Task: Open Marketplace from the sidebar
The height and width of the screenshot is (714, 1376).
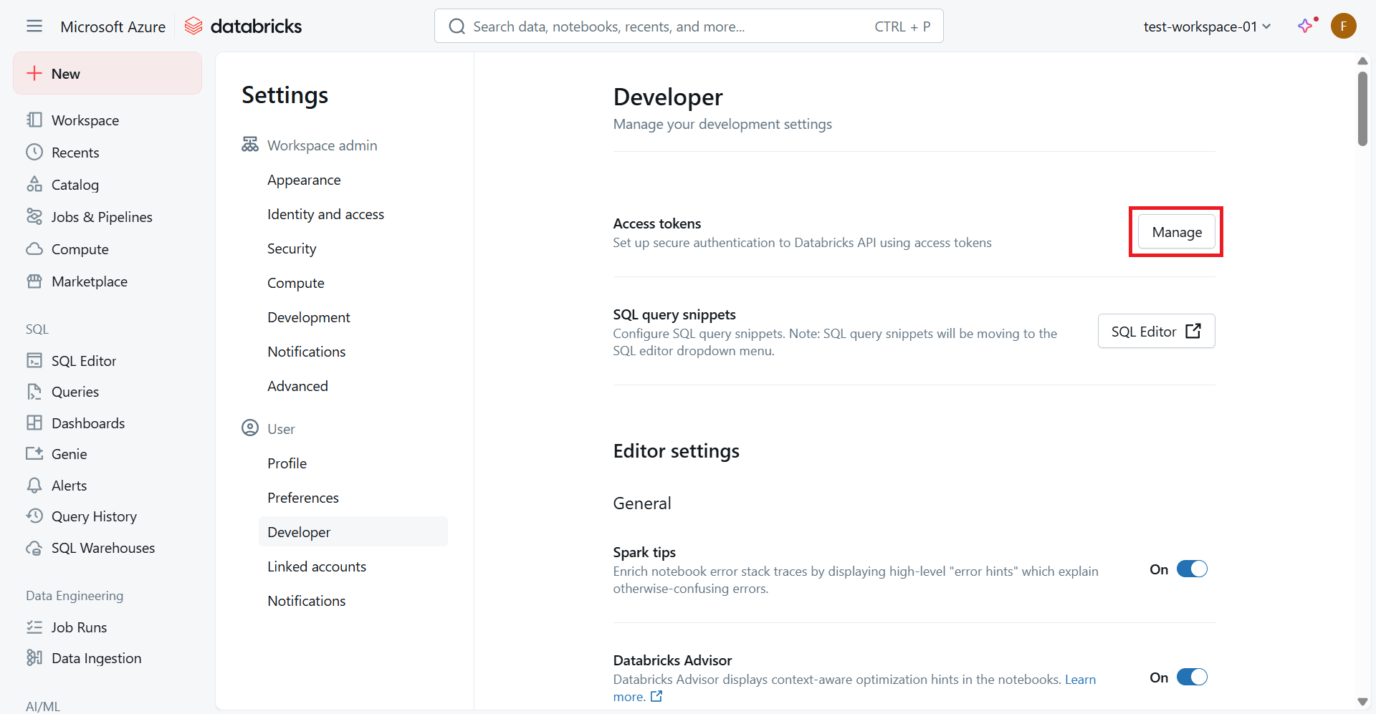Action: point(90,281)
